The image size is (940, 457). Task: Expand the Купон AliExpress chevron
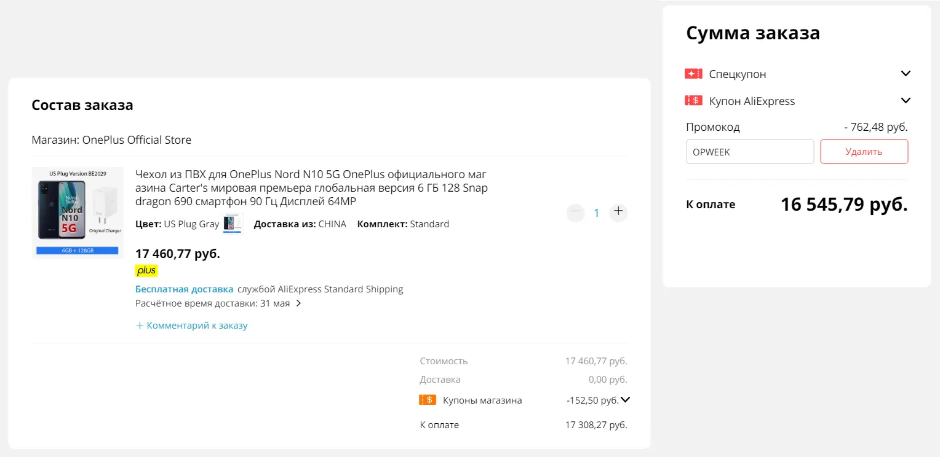(905, 100)
